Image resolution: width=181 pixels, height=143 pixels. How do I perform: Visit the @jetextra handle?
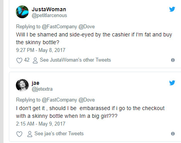pos(42,89)
